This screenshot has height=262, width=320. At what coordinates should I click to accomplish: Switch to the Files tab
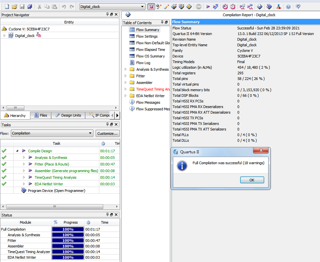(41, 115)
